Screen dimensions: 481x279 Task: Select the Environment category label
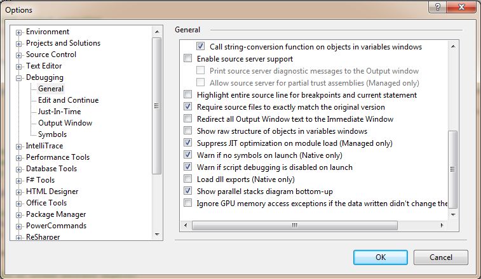click(x=48, y=32)
